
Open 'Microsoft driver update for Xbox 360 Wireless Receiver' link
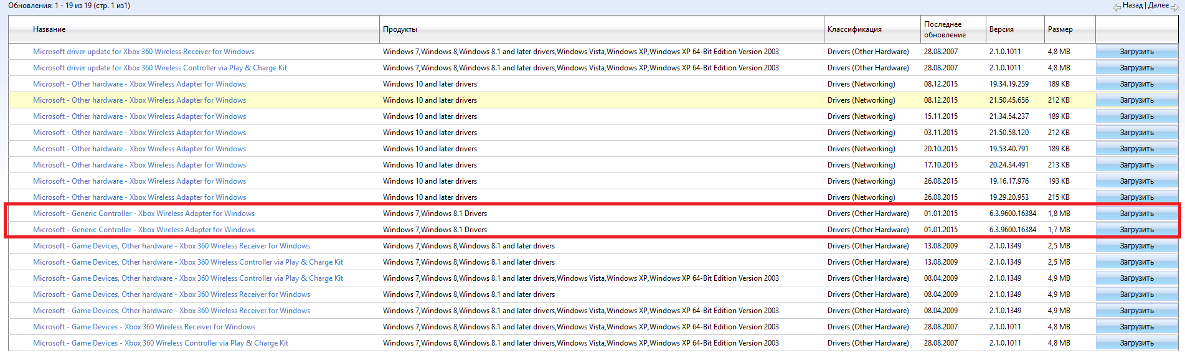[143, 52]
